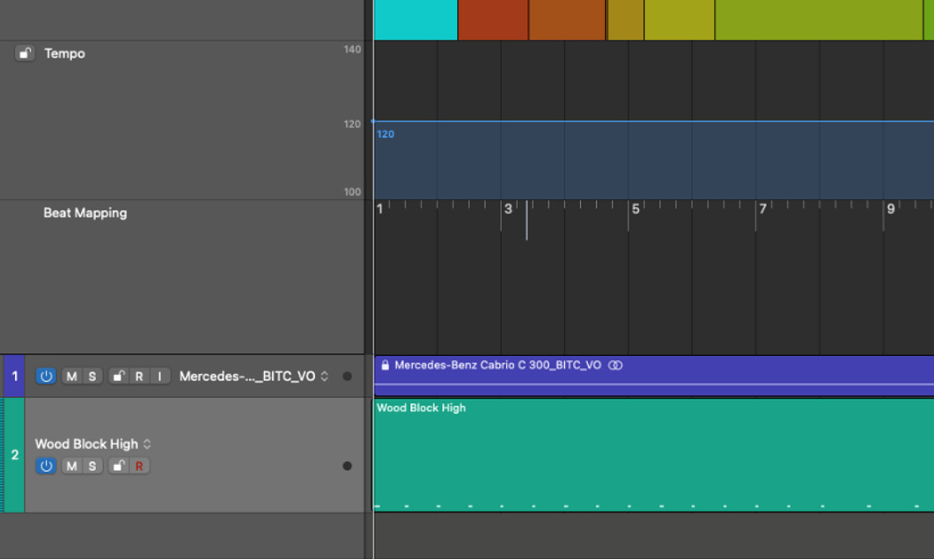Viewport: 934px width, 560px height.
Task: Toggle power button on Mercedes track 1
Action: pos(46,377)
